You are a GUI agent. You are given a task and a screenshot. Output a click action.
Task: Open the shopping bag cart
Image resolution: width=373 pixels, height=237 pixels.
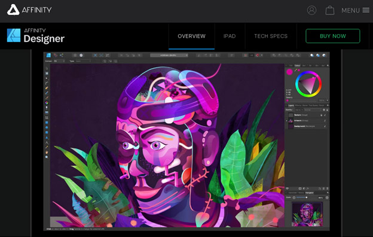pos(330,10)
